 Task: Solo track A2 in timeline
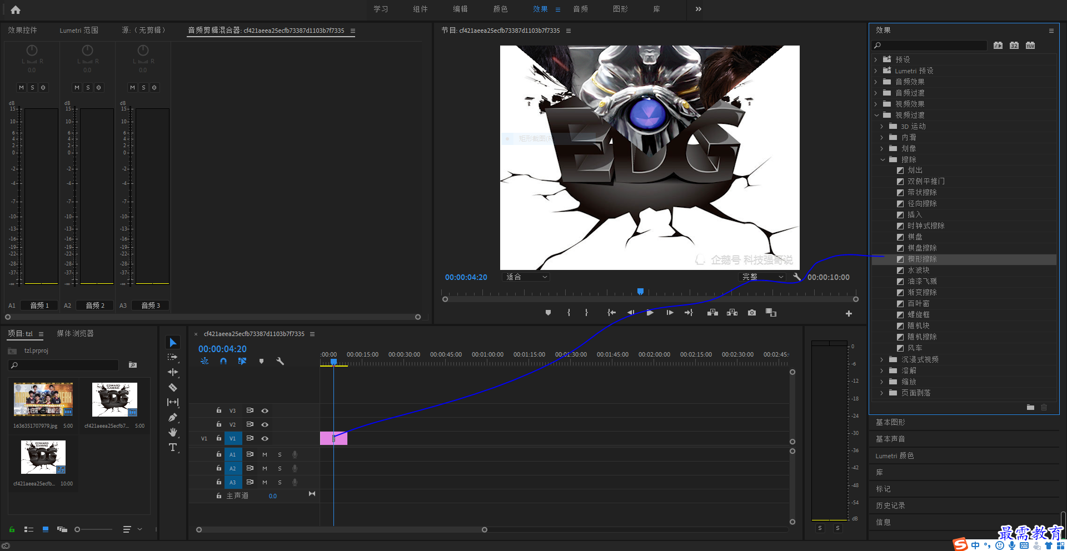point(280,468)
